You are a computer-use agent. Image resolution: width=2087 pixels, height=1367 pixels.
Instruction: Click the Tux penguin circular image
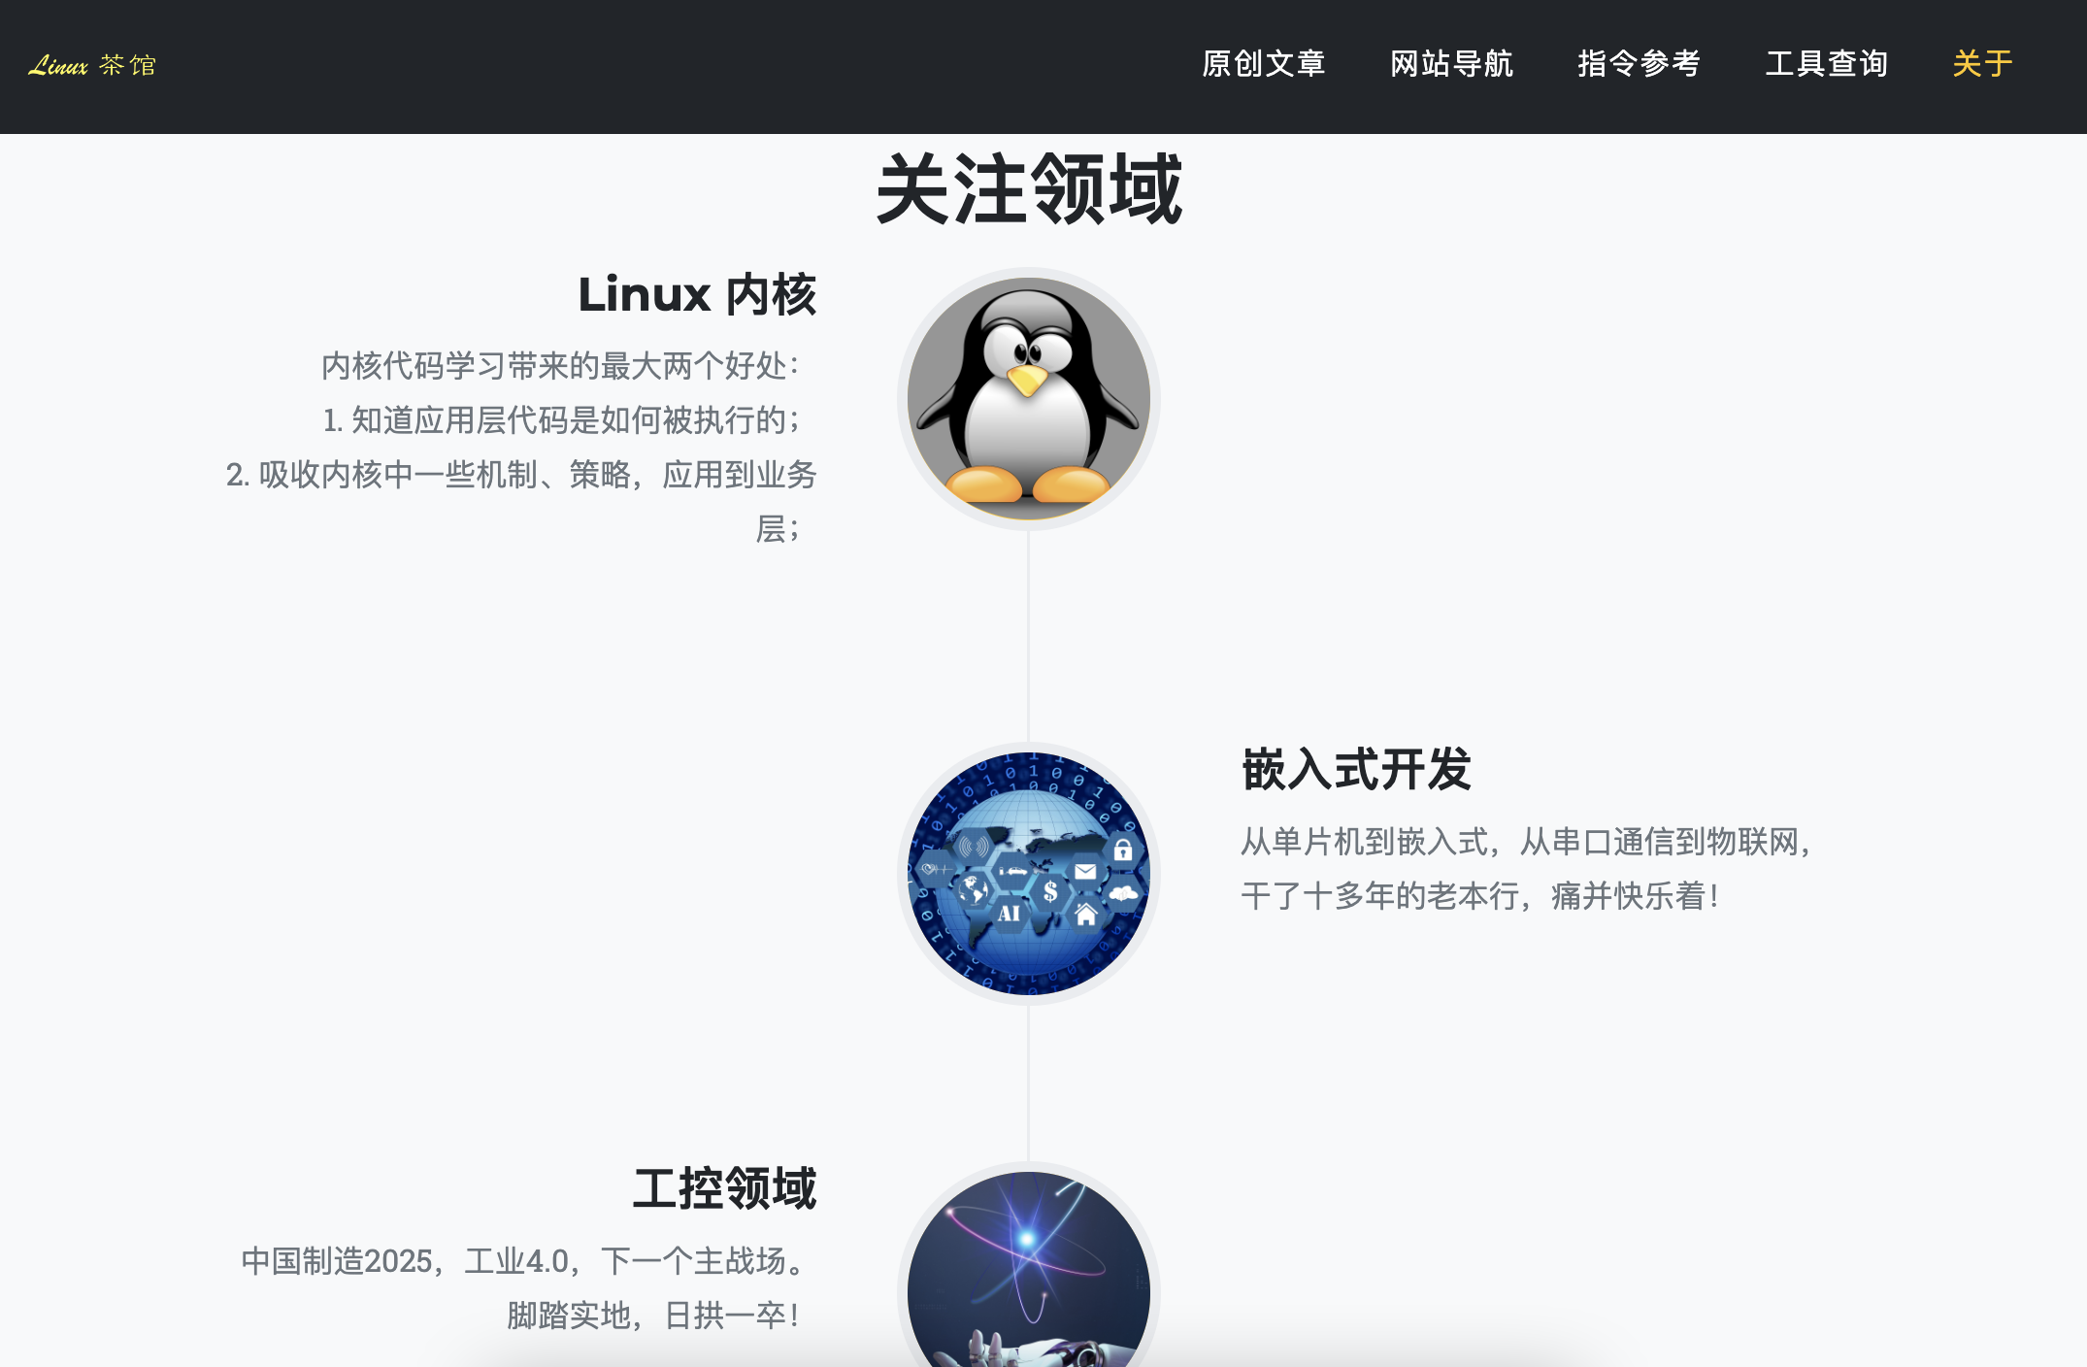coord(1028,399)
